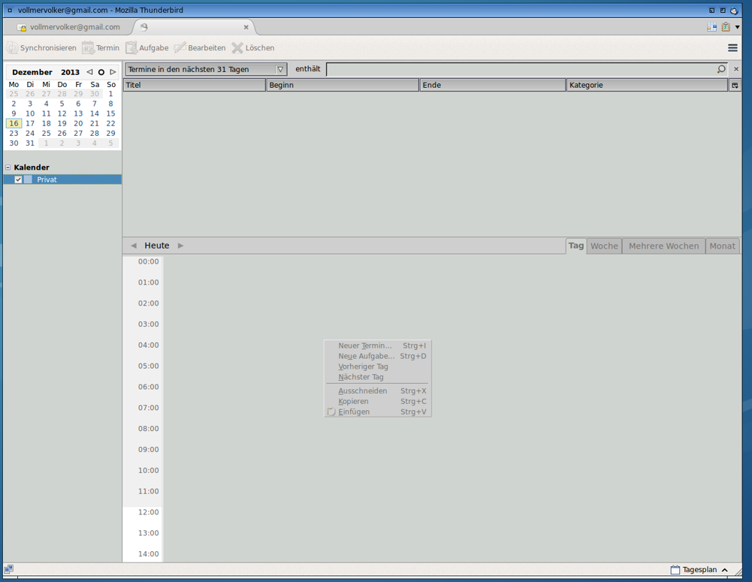Choose 'Neuer Termin...' in the context menu

365,346
